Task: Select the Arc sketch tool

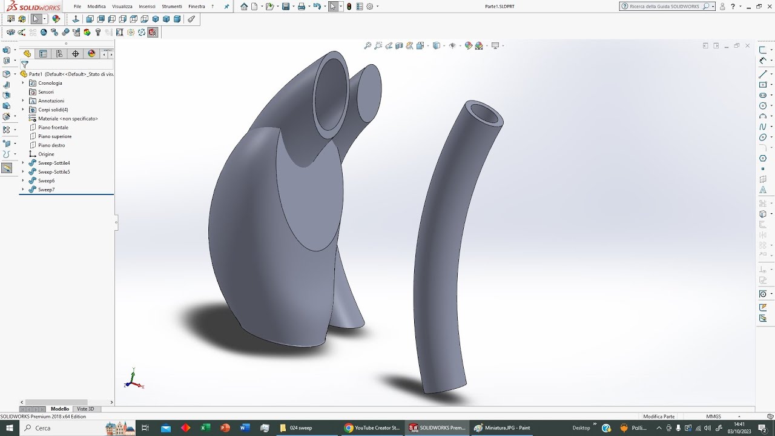Action: coord(763,116)
